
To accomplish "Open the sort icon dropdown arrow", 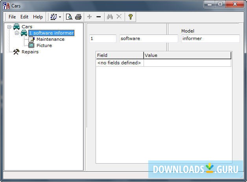I will tap(60, 17).
